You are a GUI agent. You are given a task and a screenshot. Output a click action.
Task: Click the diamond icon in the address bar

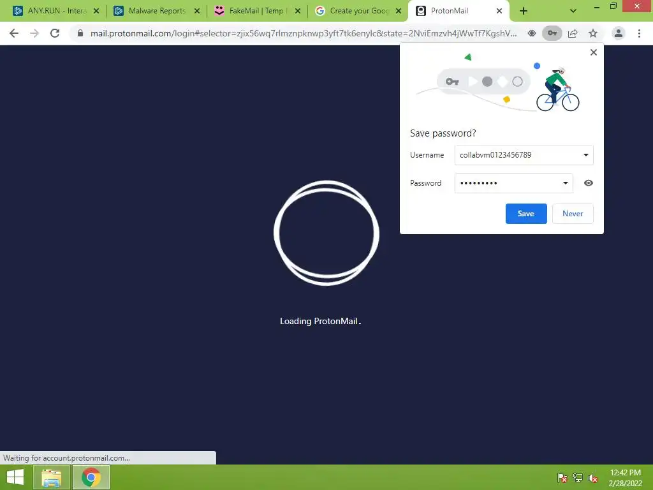point(532,33)
